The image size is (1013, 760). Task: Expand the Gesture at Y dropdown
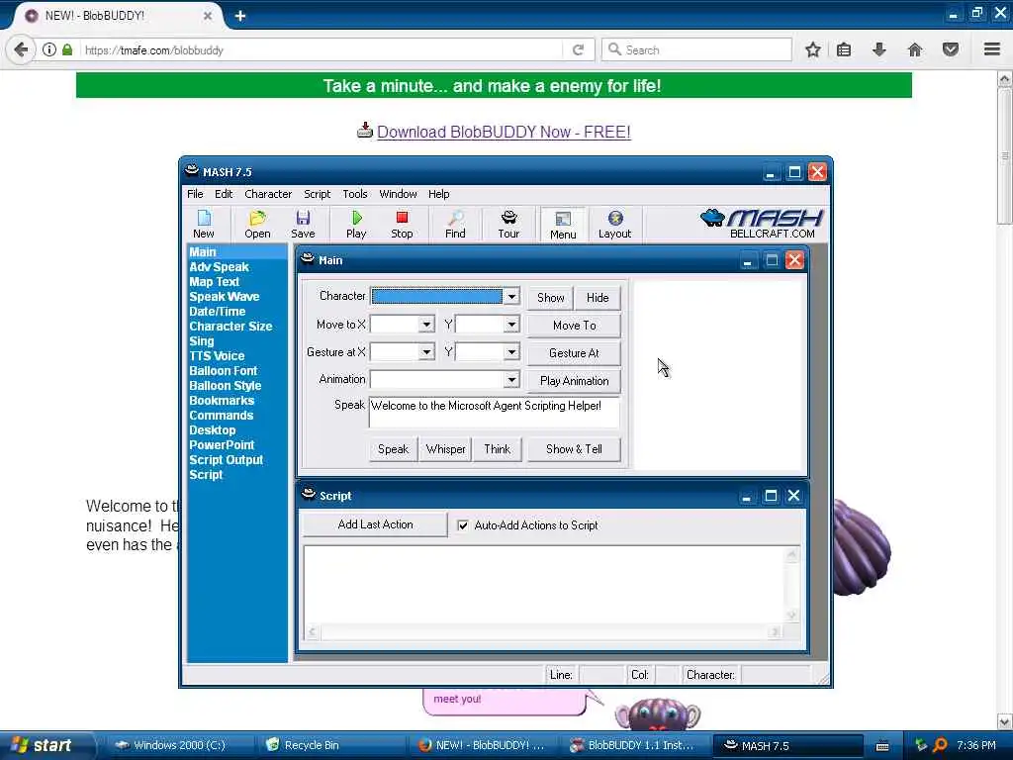(x=511, y=352)
